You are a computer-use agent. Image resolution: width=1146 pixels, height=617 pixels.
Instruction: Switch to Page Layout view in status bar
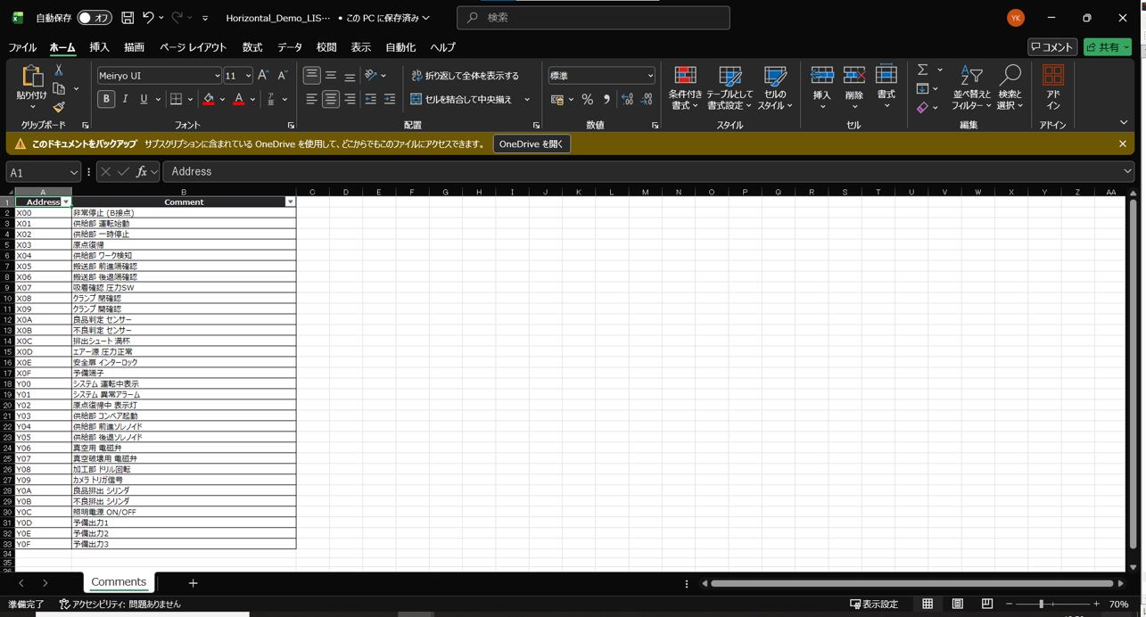(957, 604)
